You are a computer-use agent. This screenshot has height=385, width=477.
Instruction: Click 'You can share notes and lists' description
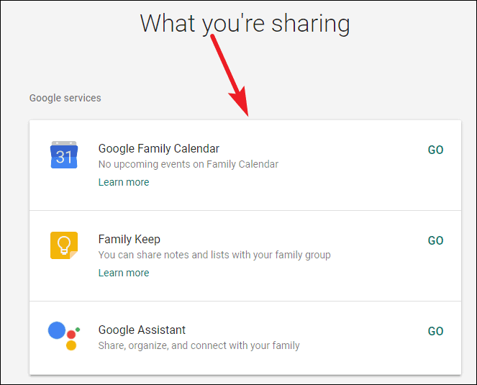(x=214, y=255)
